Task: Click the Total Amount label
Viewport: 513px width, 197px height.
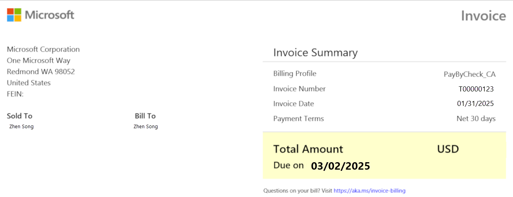Action: click(x=308, y=149)
